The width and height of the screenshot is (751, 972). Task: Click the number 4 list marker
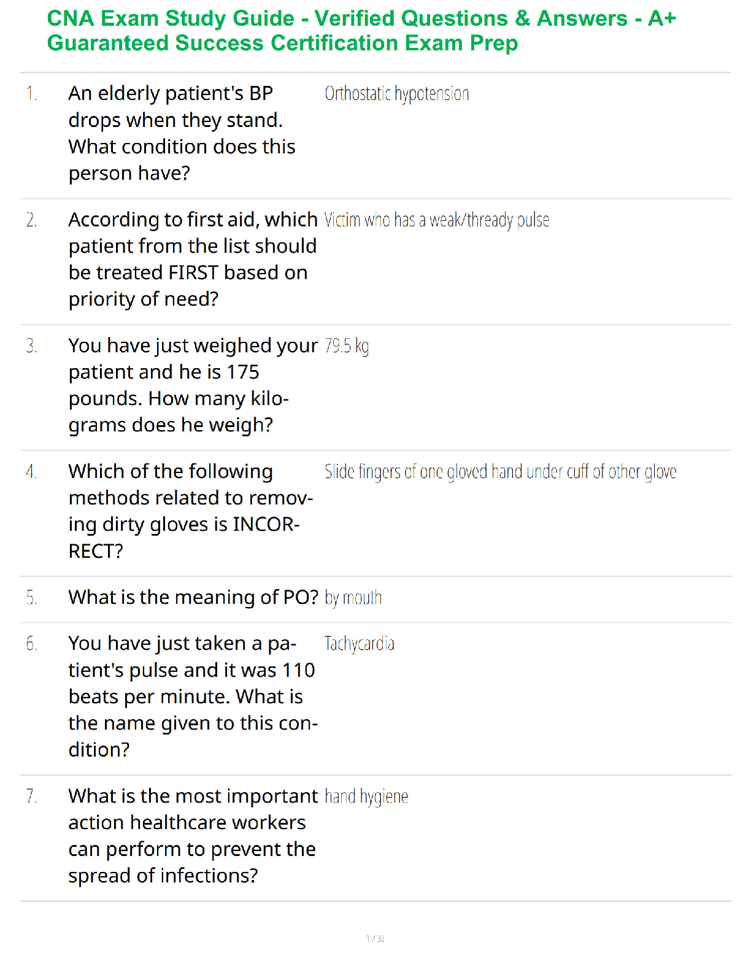[x=32, y=472]
